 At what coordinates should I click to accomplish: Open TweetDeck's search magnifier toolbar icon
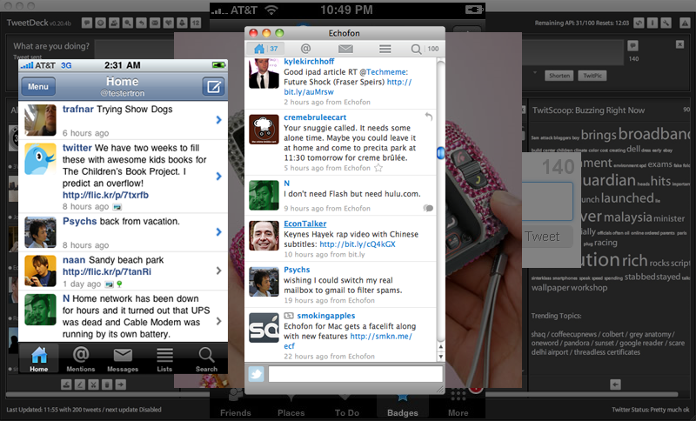127,23
